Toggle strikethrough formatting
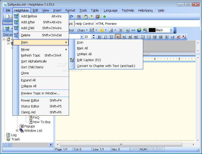Screen dimensions: 202x154 pos(166,37)
